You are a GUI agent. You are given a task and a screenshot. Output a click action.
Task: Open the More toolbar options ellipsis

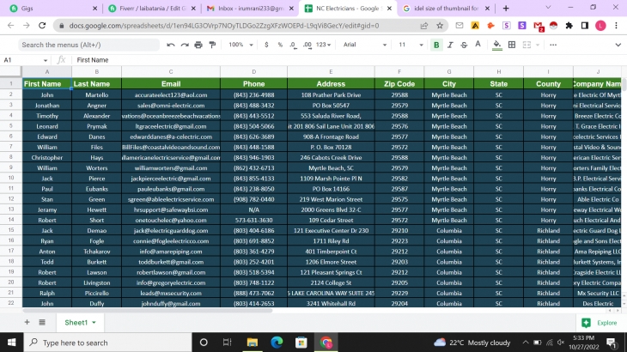point(553,45)
